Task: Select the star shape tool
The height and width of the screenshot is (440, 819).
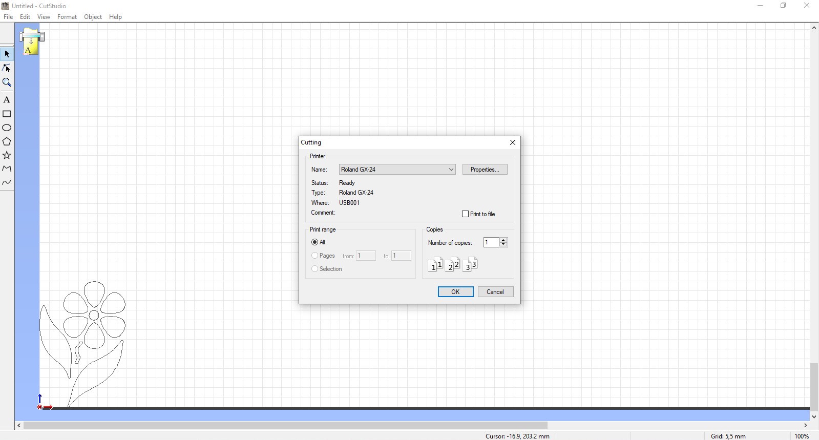Action: click(x=7, y=155)
